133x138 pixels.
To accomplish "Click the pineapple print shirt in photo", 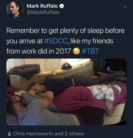I will coord(103,91).
